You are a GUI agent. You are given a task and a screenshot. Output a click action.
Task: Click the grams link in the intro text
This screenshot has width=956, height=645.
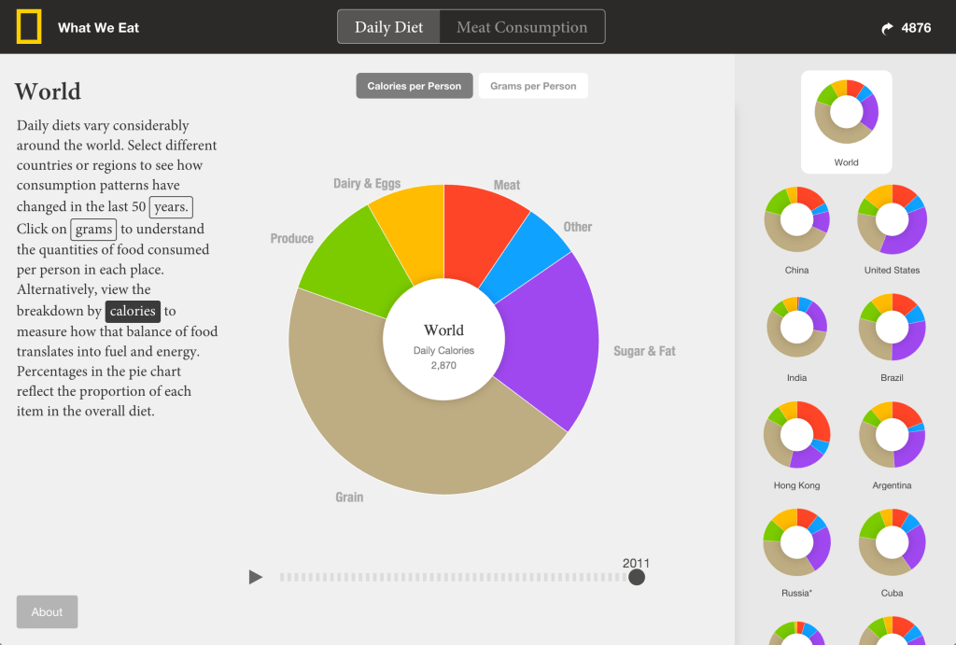(x=93, y=229)
